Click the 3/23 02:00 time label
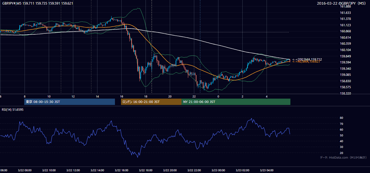The height and width of the screenshot is (173, 370). click(x=242, y=170)
